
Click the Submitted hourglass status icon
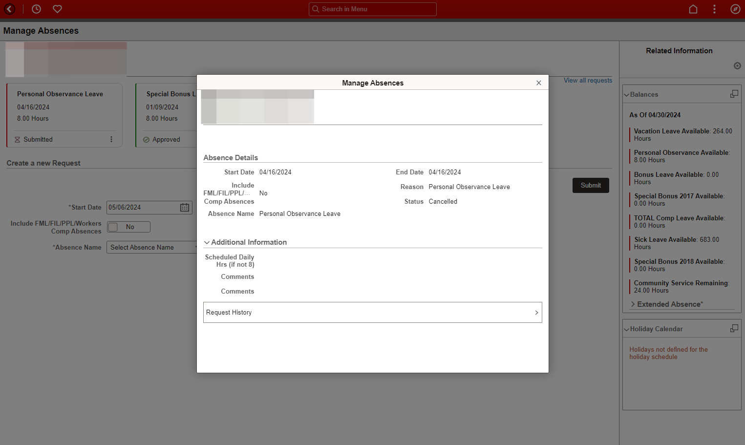coord(17,140)
